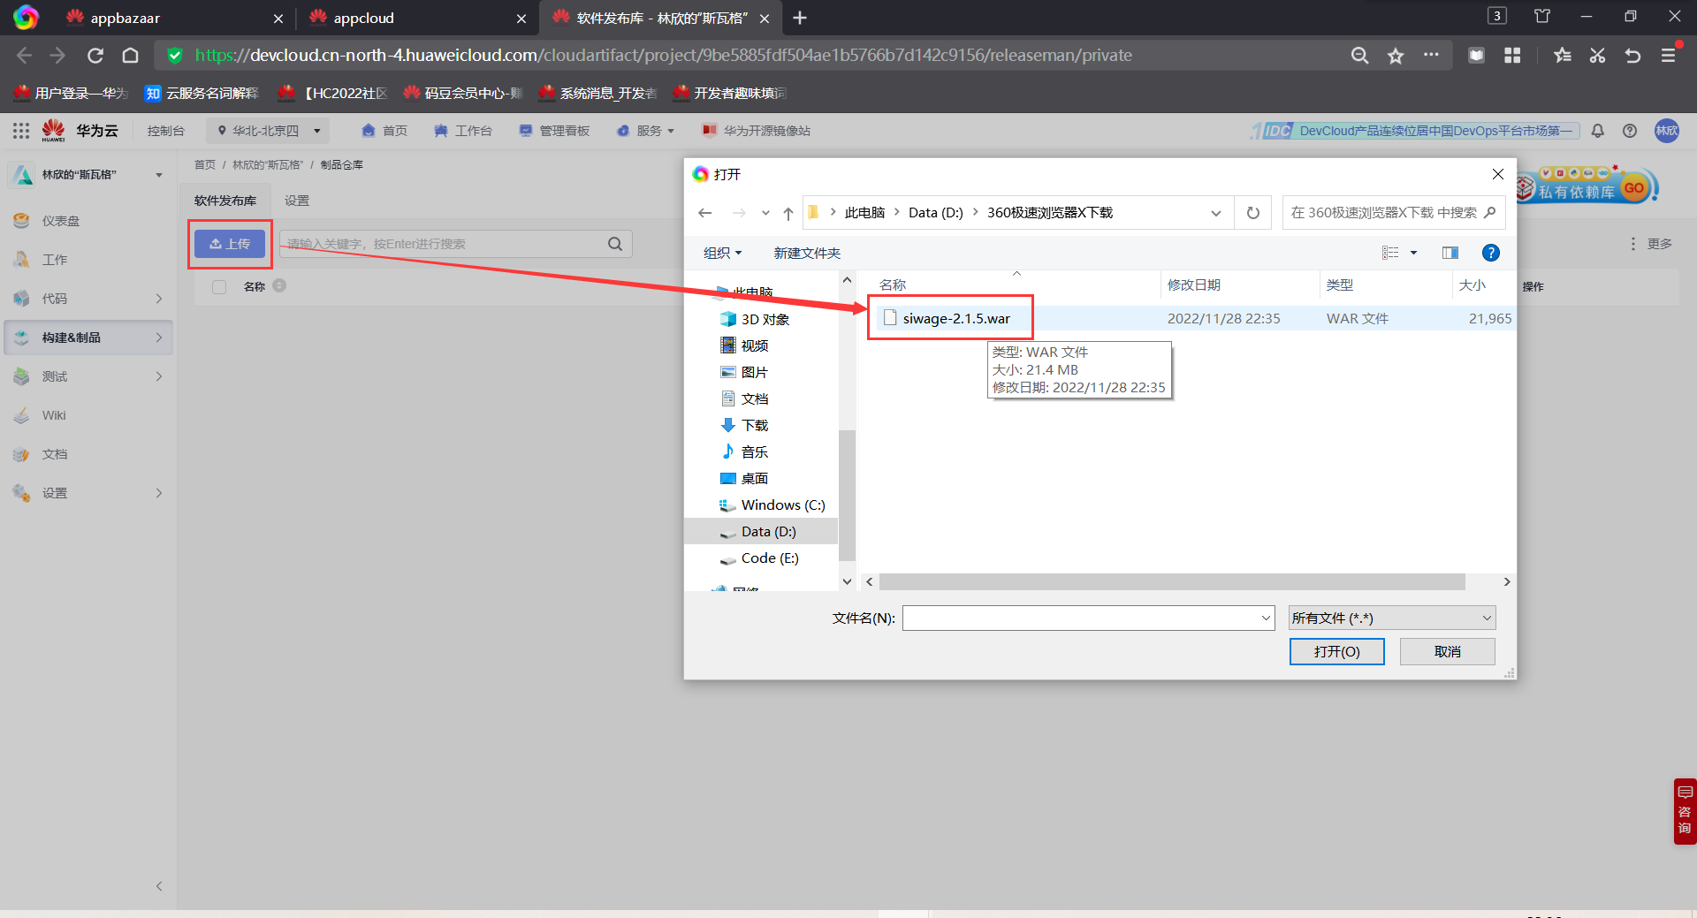This screenshot has width=1697, height=918.
Task: Expand the 组织 menu in file dialog
Action: [722, 253]
